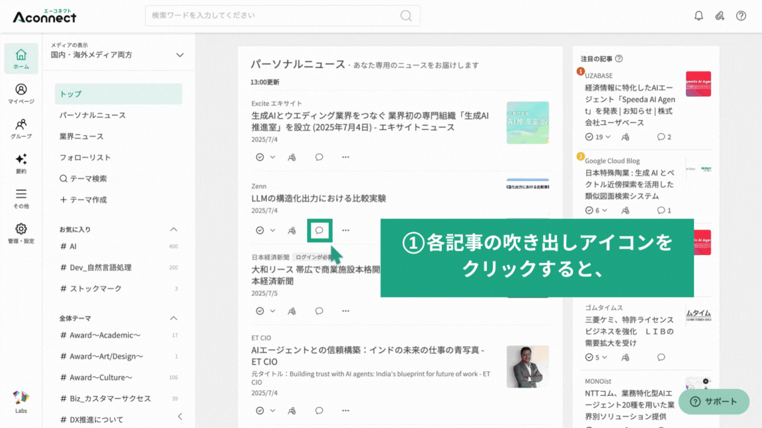The width and height of the screenshot is (762, 428).
Task: Open more options for the Zenn article
Action: pyautogui.click(x=345, y=231)
